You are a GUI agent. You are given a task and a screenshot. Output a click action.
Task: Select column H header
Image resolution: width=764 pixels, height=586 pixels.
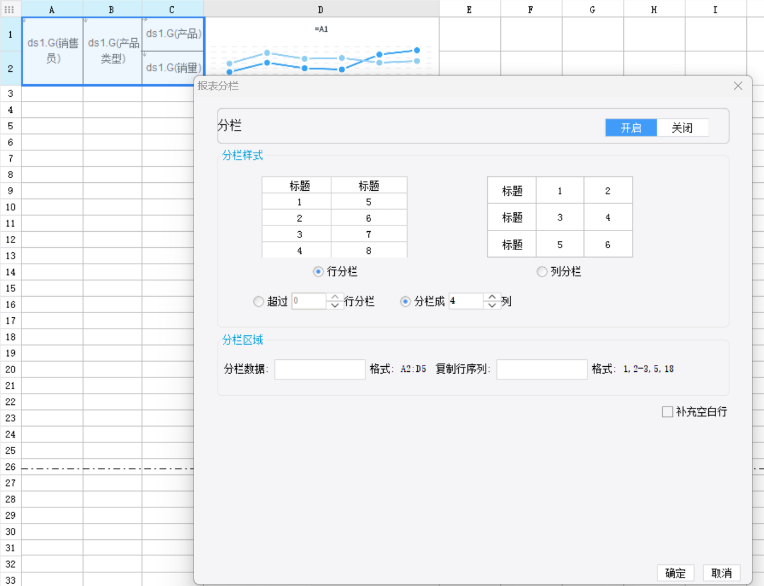tap(655, 9)
